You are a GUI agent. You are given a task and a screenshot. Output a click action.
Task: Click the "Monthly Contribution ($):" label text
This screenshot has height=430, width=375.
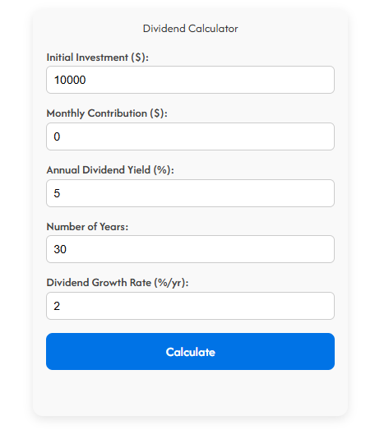107,113
